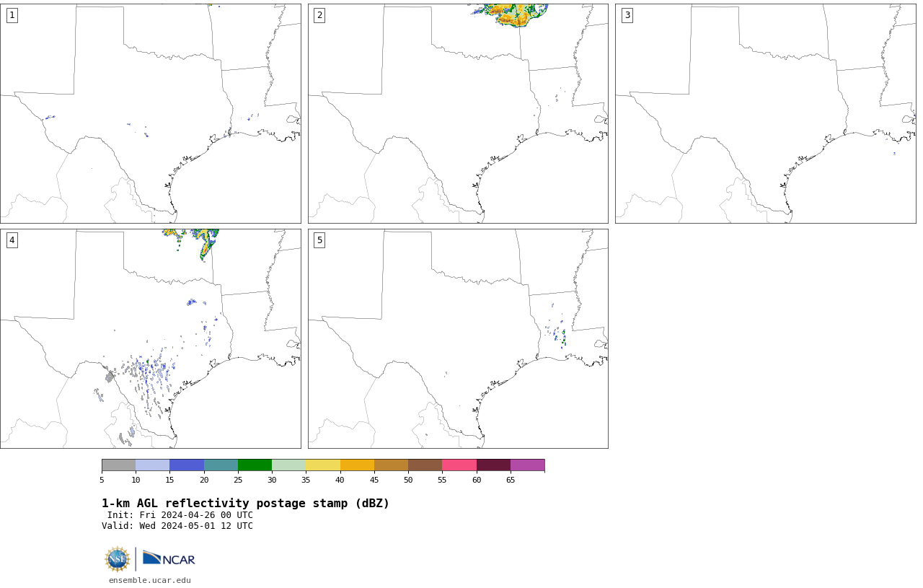The width and height of the screenshot is (923, 588).
Task: Click the pink 55-60 dBZ swatch
Action: tap(459, 465)
